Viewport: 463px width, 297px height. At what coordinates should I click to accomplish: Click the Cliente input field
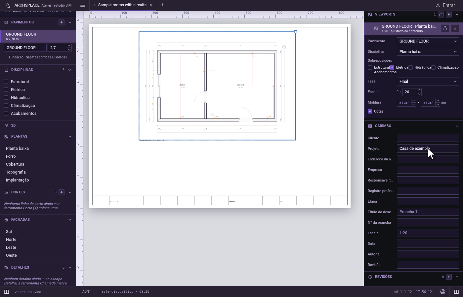[x=428, y=138]
